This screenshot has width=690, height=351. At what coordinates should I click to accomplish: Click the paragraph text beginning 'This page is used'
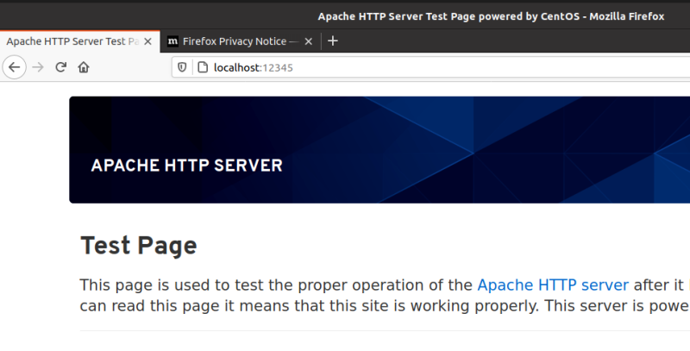(x=259, y=285)
